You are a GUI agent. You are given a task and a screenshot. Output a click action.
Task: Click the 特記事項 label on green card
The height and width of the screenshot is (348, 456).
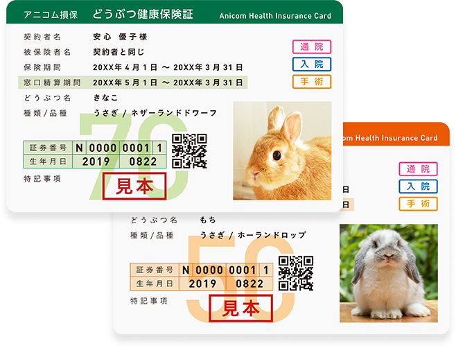(x=42, y=179)
